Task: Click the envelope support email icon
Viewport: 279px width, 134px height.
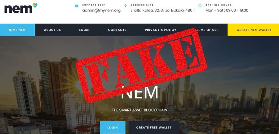Action: (77, 6)
